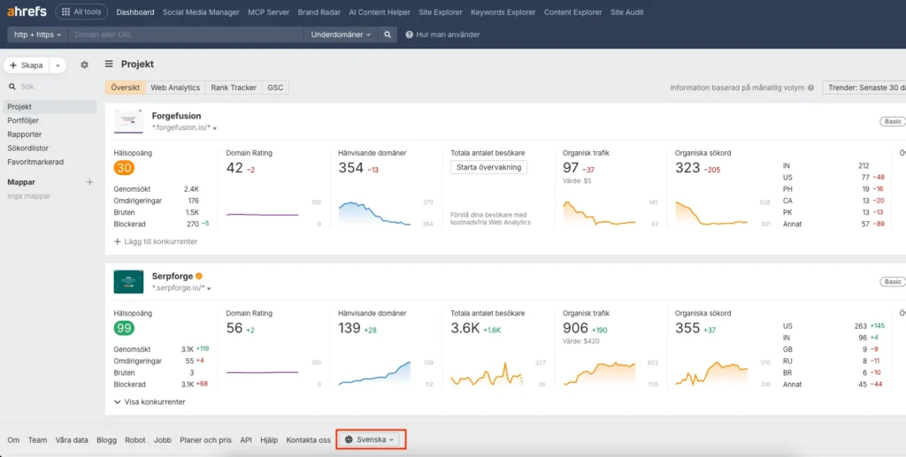Click Forgefusion health score 30 badge

124,168
